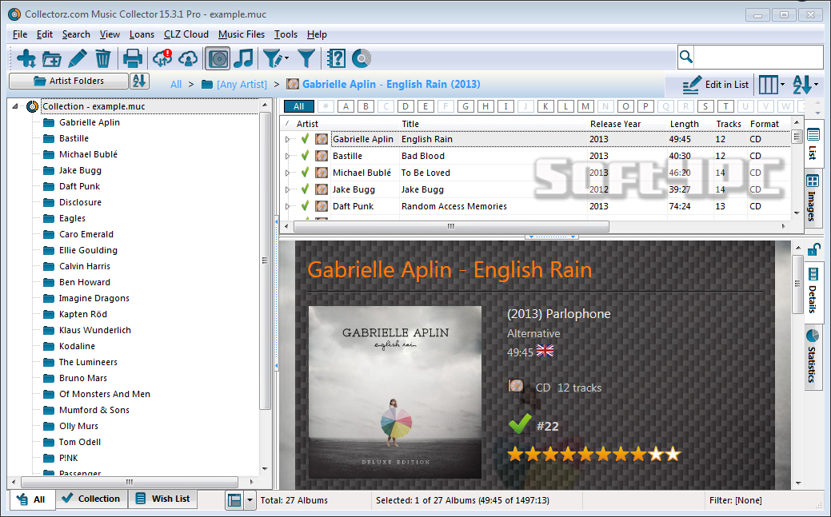Screen dimensions: 831x517
Task: Click the disc icon at toolbar end
Action: pos(361,58)
